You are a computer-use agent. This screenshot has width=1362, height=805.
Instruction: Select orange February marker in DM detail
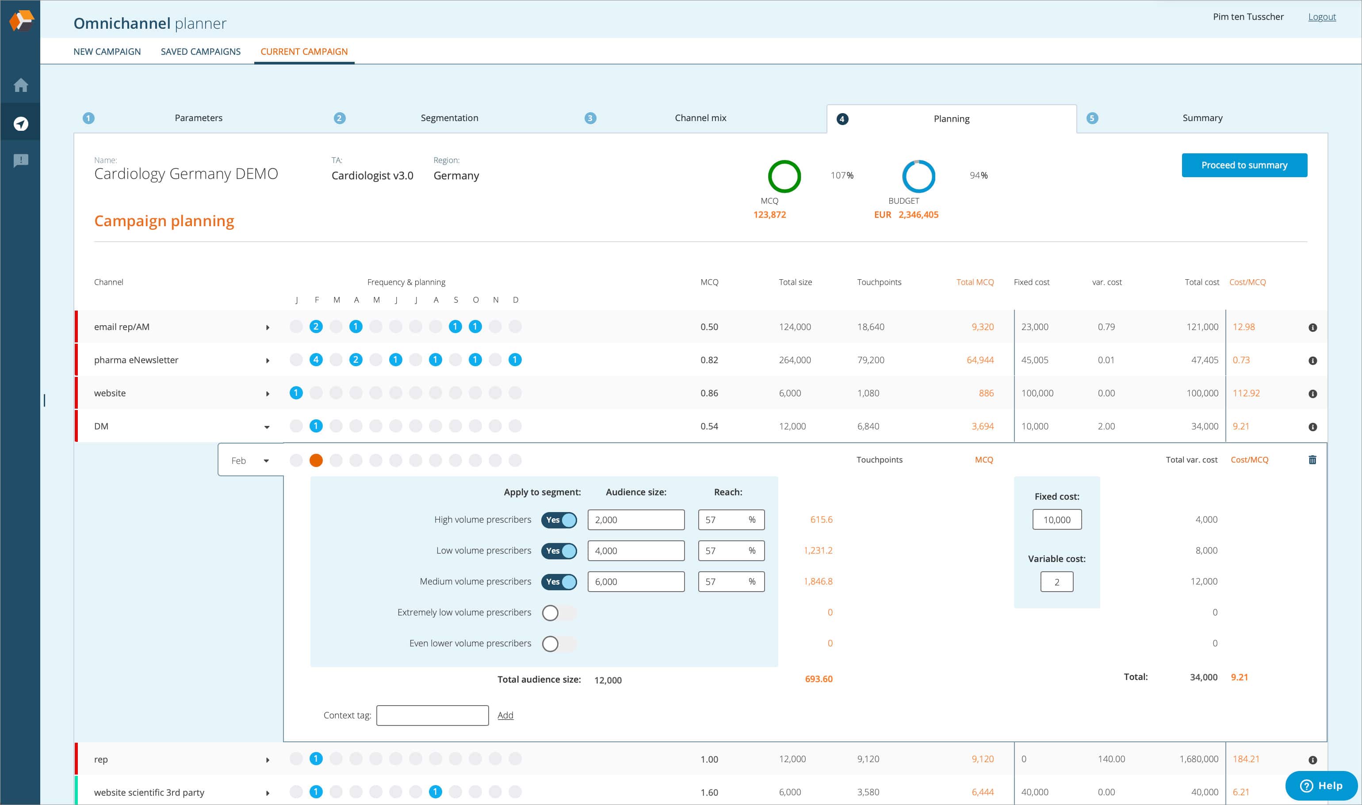point(316,460)
